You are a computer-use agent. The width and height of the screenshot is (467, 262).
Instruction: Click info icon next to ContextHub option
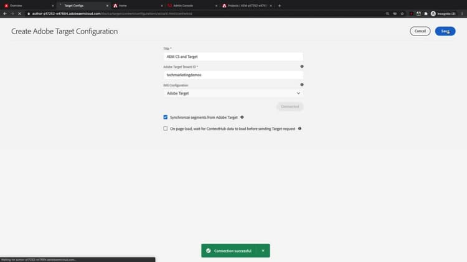300,128
